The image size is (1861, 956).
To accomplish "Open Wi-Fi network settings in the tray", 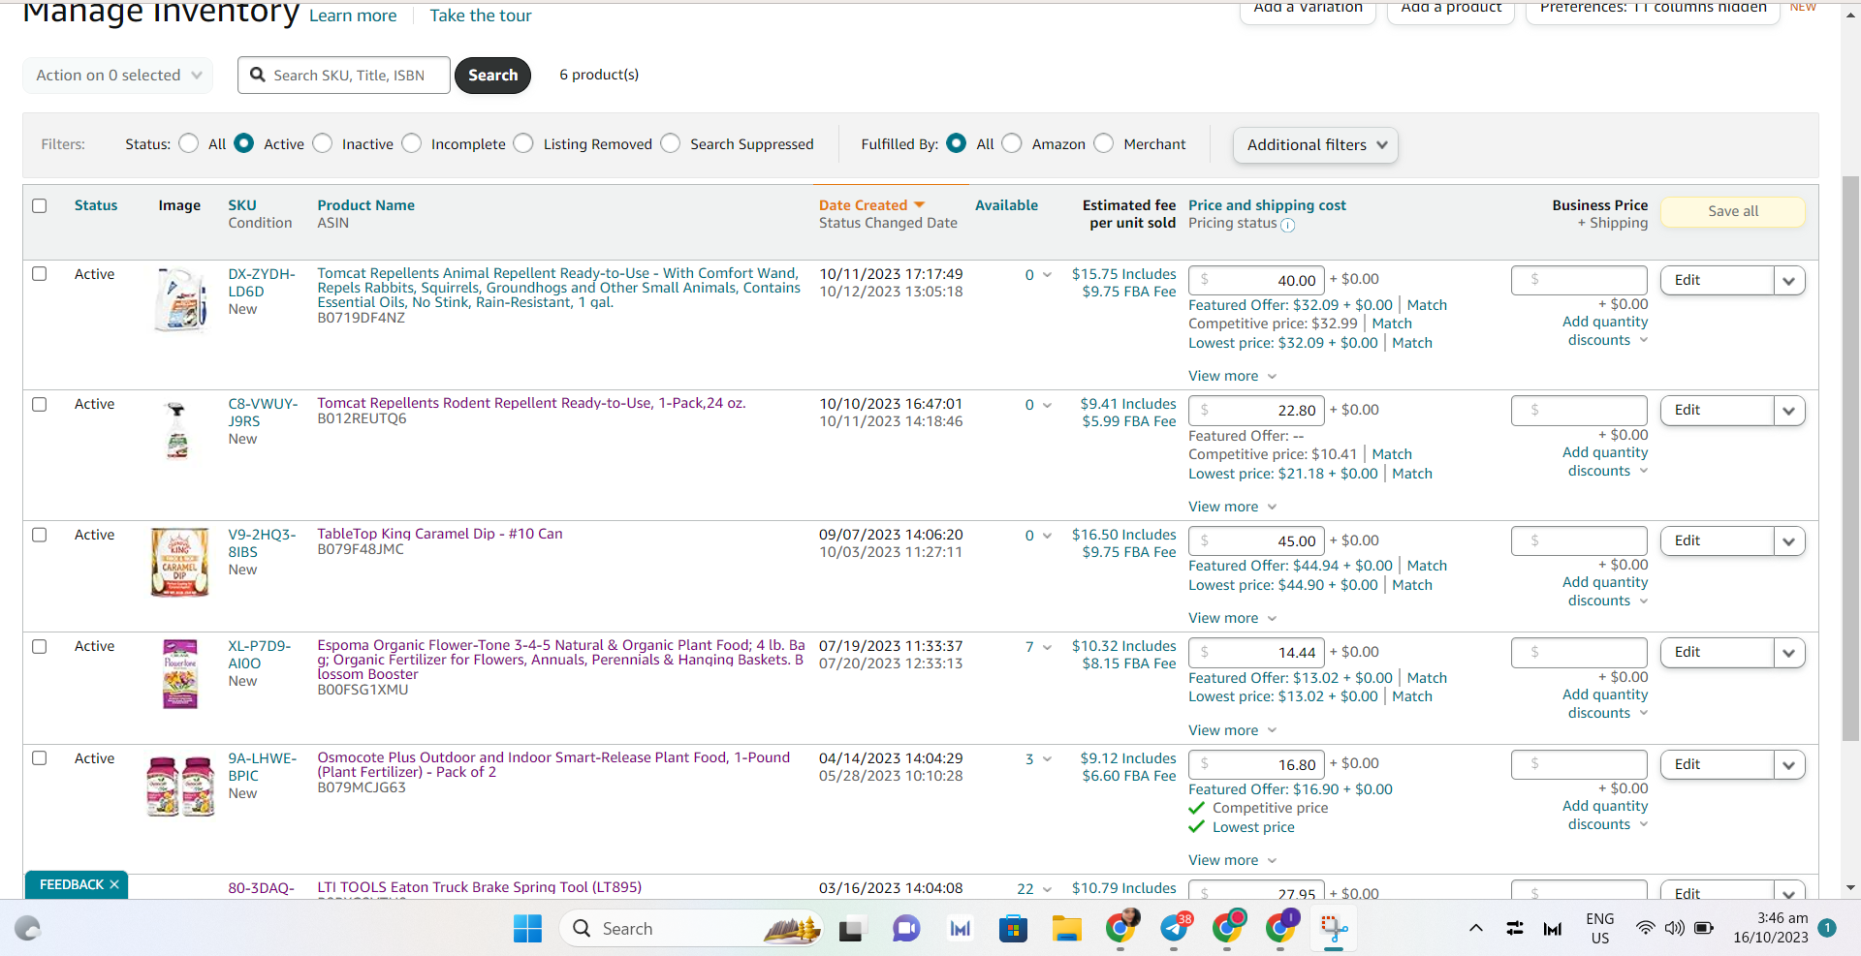I will 1645,928.
